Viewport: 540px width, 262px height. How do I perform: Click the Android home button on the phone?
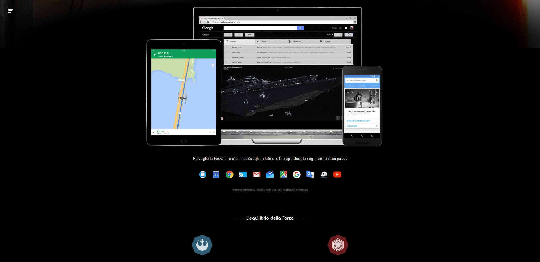[x=362, y=136]
